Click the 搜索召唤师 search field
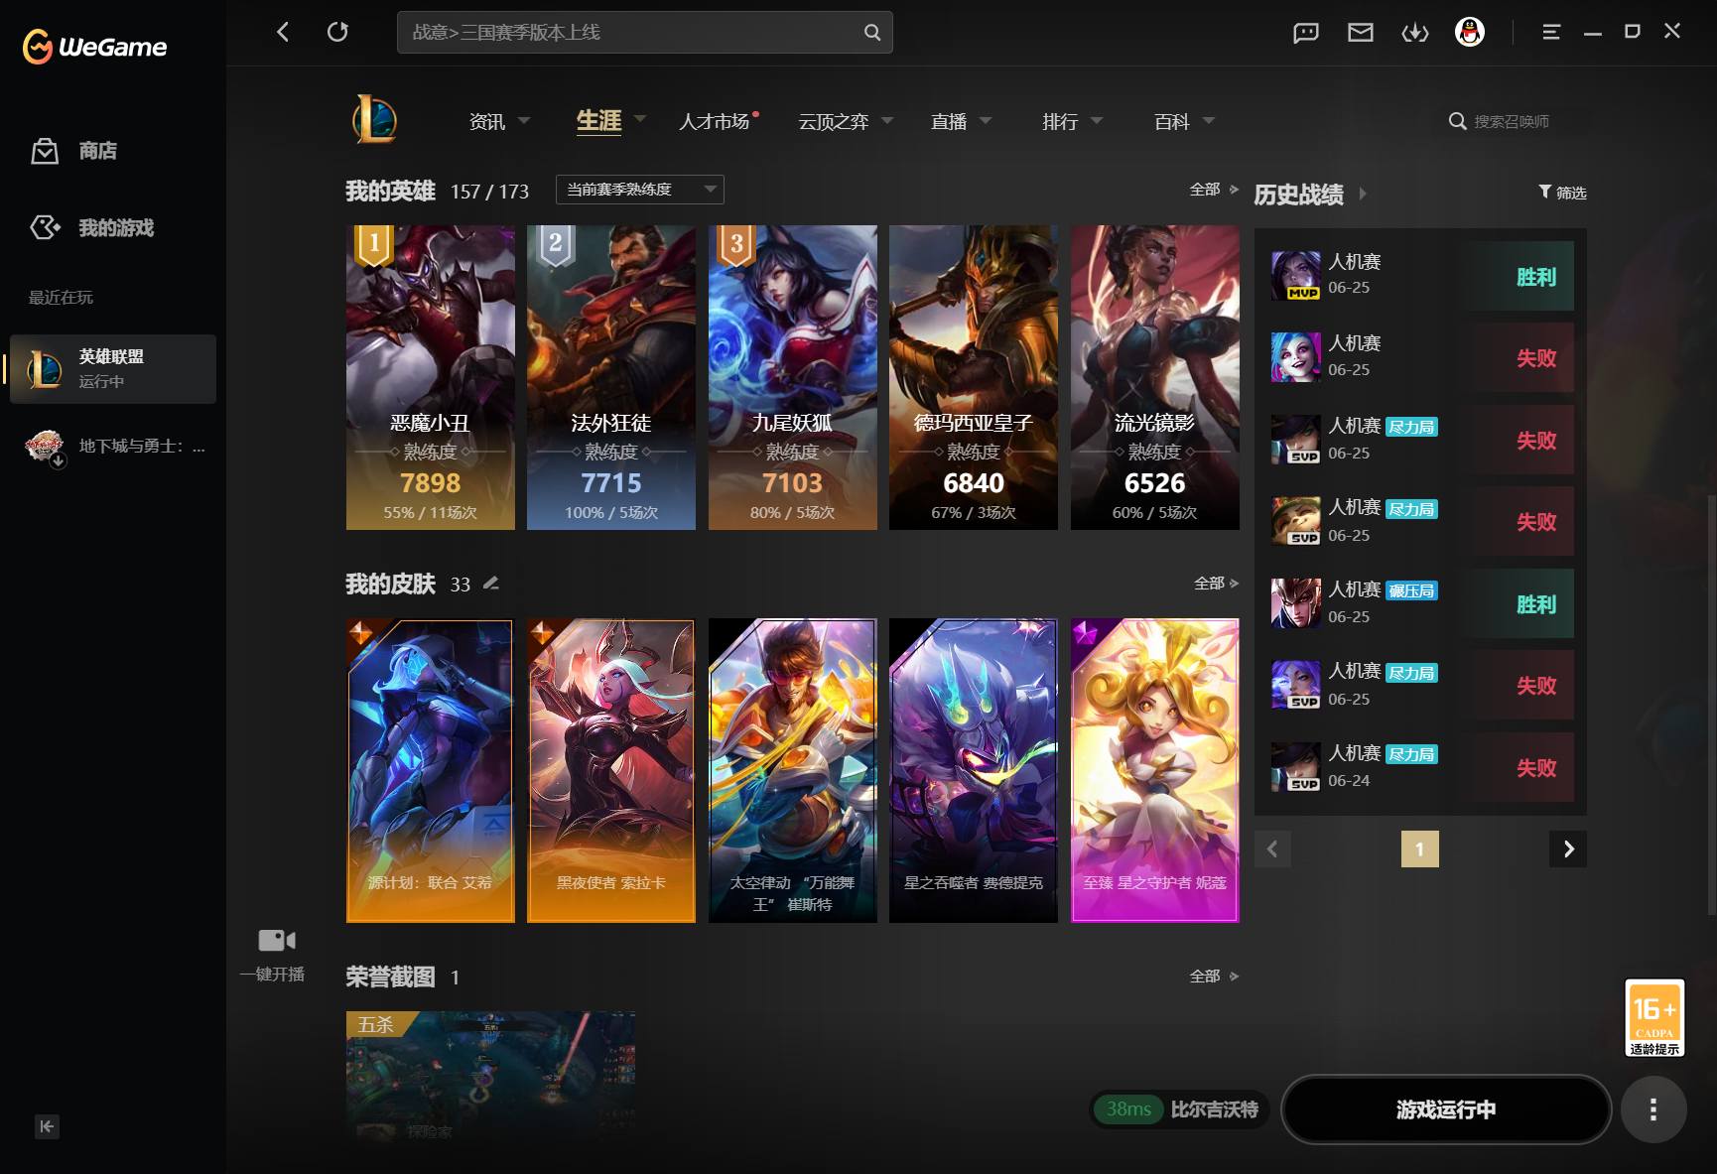Image resolution: width=1717 pixels, height=1174 pixels. pyautogui.click(x=1512, y=121)
